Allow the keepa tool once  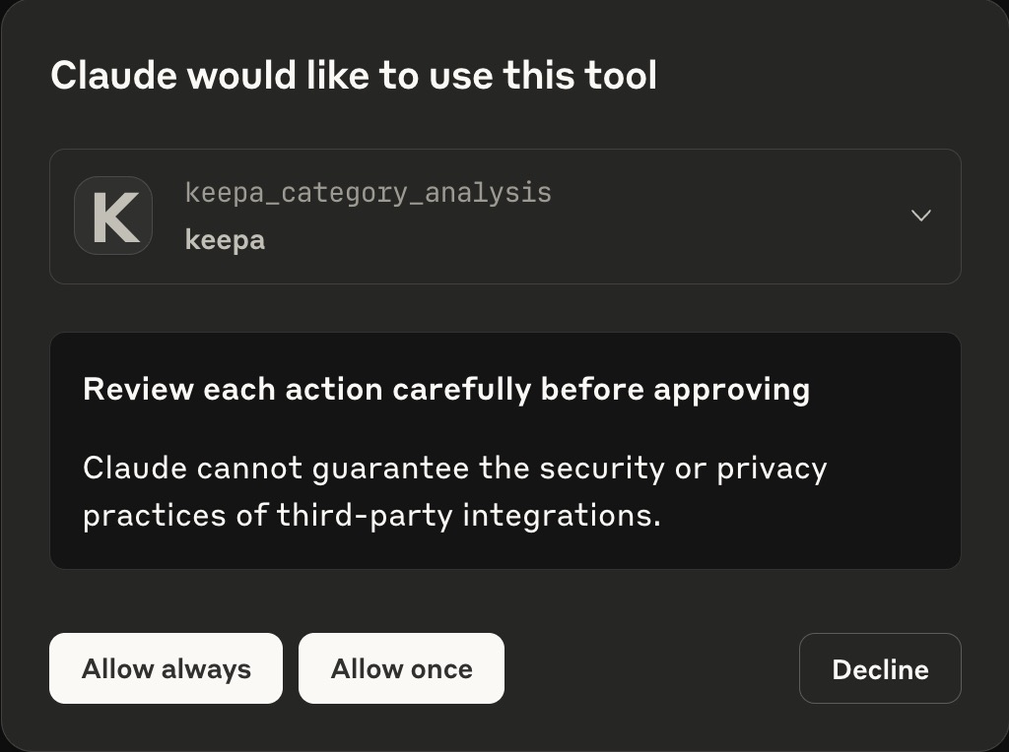pos(402,668)
